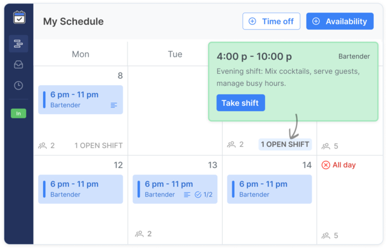Open the Bartender shift on the 14th
Screen dimensions: 387x249
[x=269, y=189]
